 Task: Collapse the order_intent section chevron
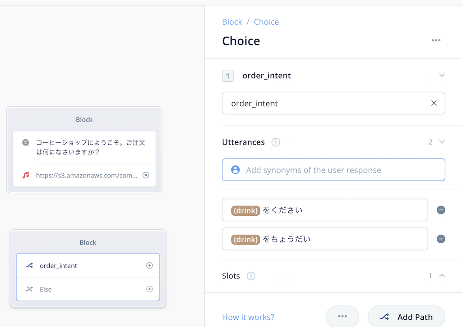click(x=442, y=75)
